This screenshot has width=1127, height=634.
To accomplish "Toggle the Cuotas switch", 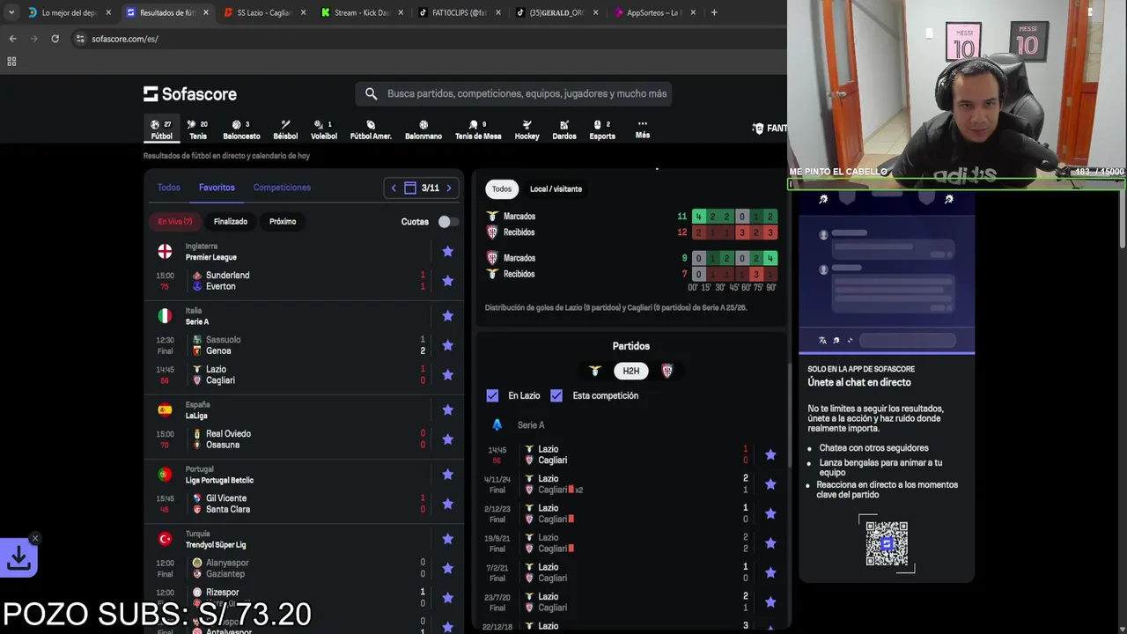I will [448, 222].
